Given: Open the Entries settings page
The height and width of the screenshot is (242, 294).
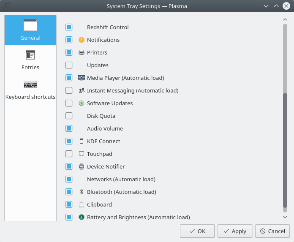Looking at the screenshot, I should click(x=30, y=60).
